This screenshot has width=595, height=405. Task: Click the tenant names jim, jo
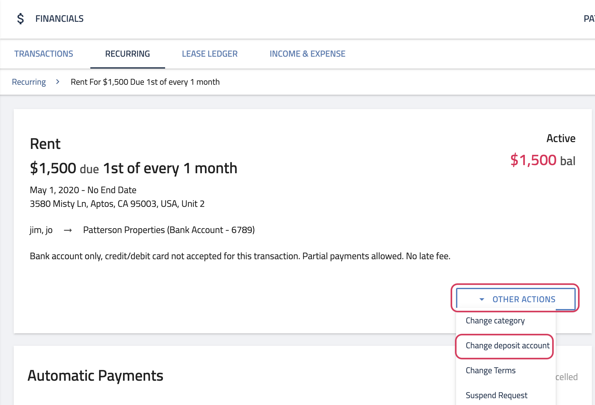point(41,230)
